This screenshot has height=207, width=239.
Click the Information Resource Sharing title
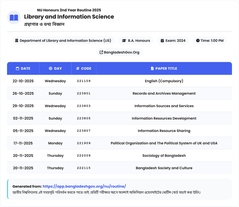tap(164, 131)
